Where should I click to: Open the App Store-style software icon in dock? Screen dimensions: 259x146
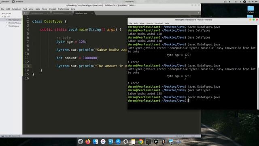(x=118, y=142)
